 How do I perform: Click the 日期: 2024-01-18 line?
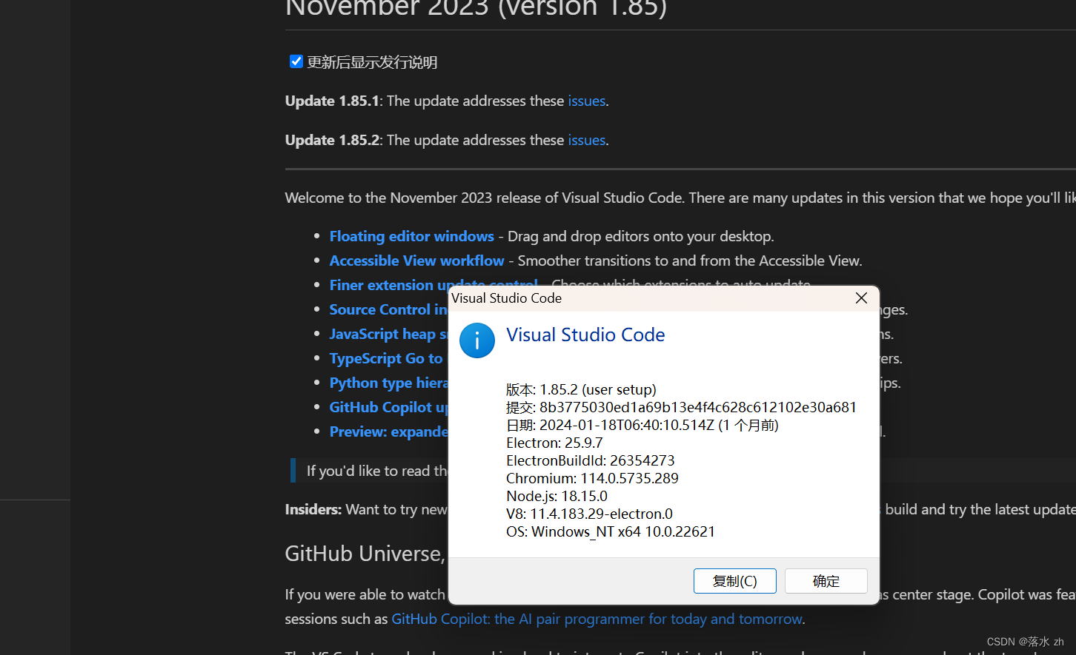(x=642, y=425)
